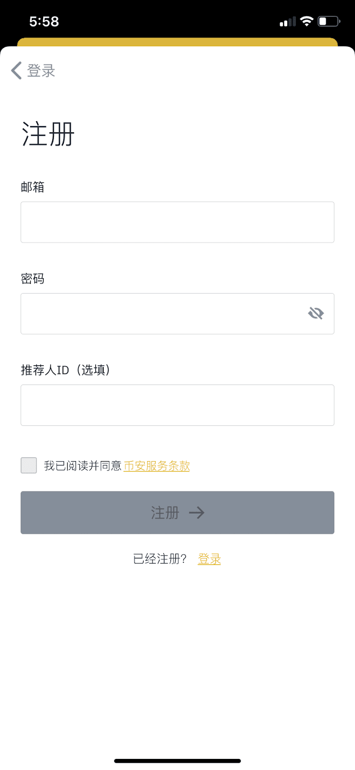The height and width of the screenshot is (770, 355).
Task: Click the 推荐人ID（选填）field label
Action: click(x=66, y=370)
